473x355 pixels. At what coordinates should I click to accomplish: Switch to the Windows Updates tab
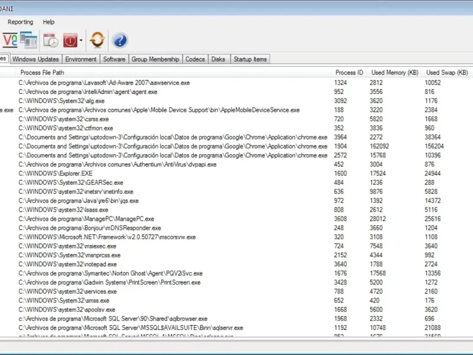coord(35,59)
